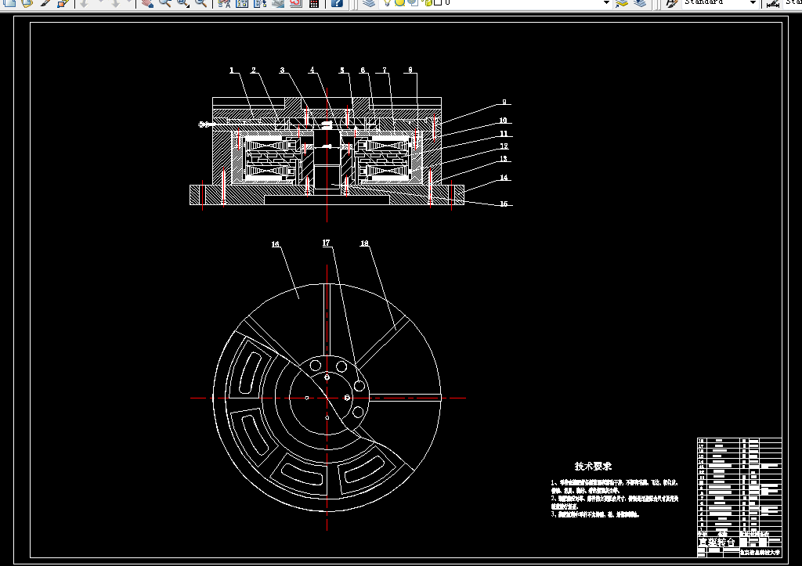Select the parts list table in title block
Viewport: 802px width, 566px height.
(739, 486)
